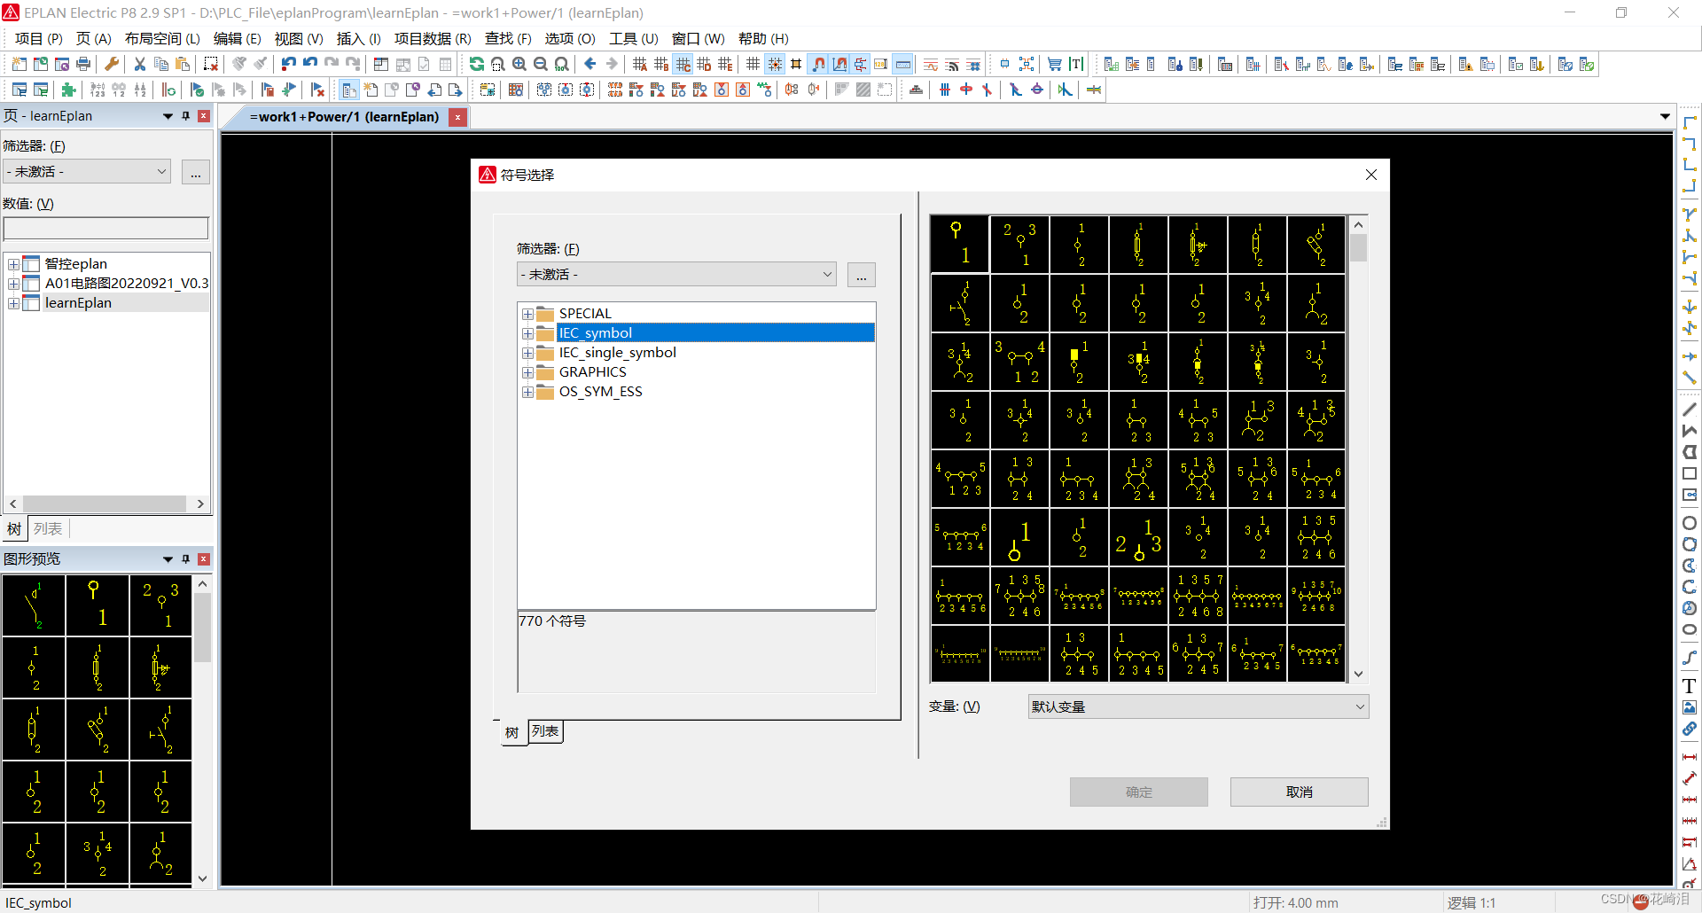1702x913 pixels.
Task: Open the 帮助 (H) menu
Action: tap(763, 38)
